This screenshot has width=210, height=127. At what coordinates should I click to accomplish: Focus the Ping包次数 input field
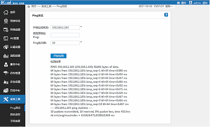(65, 43)
